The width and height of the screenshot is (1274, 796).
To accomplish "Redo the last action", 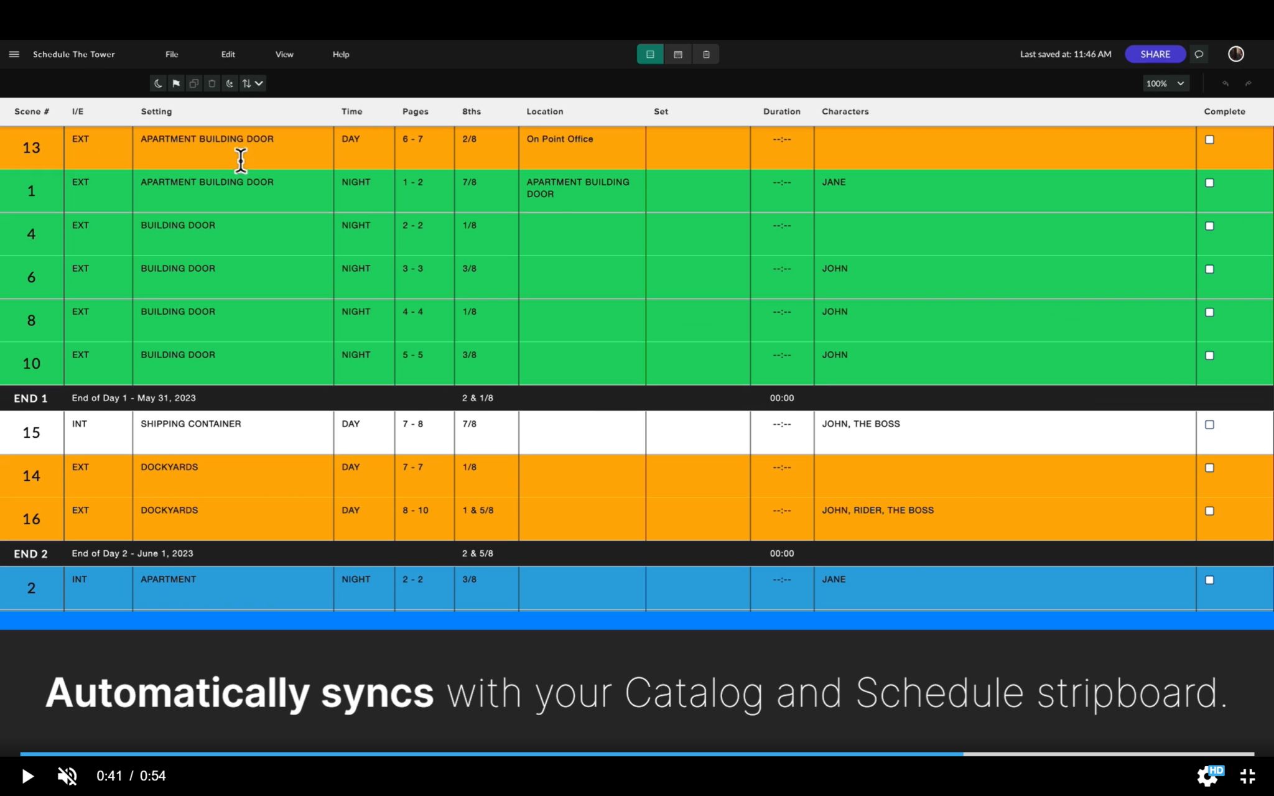I will point(1248,83).
